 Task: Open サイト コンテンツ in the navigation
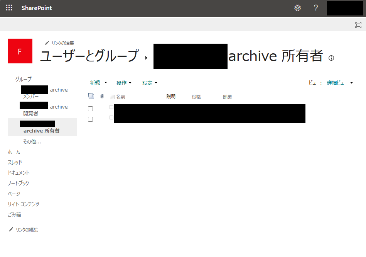click(24, 204)
